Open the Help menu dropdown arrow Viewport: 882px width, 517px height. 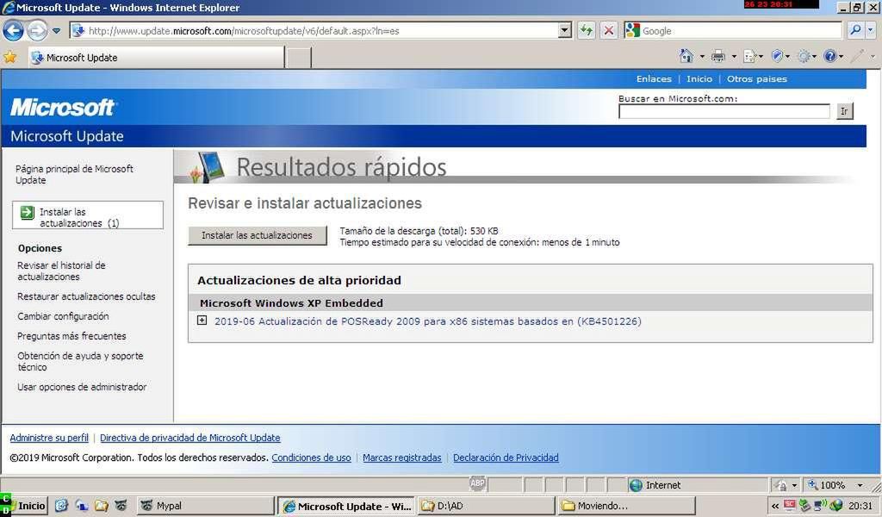click(841, 56)
